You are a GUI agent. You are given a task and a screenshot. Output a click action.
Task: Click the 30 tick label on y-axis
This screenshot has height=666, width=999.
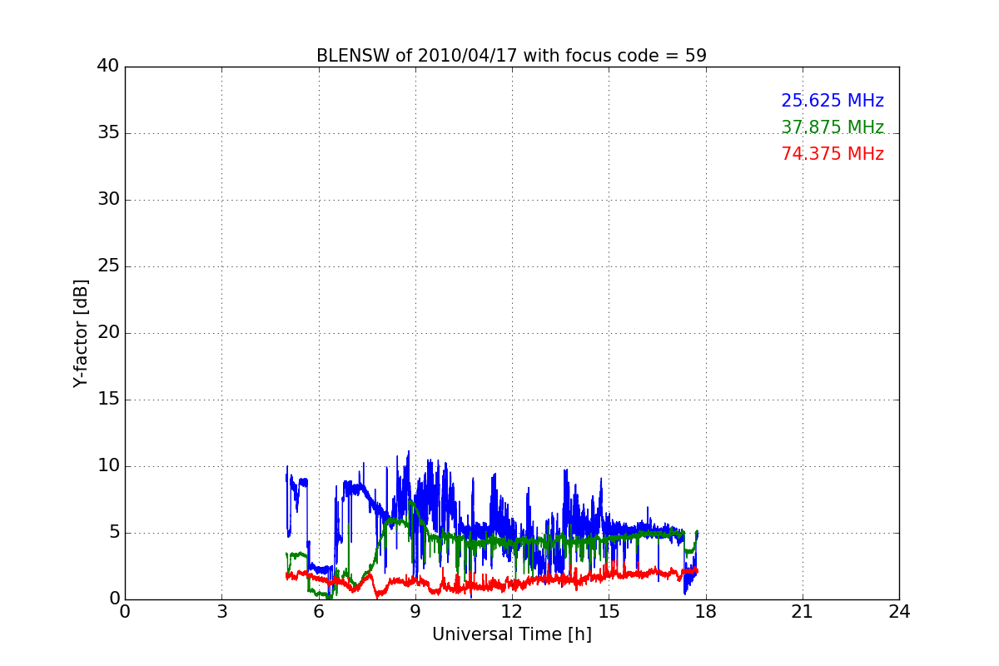pos(108,200)
